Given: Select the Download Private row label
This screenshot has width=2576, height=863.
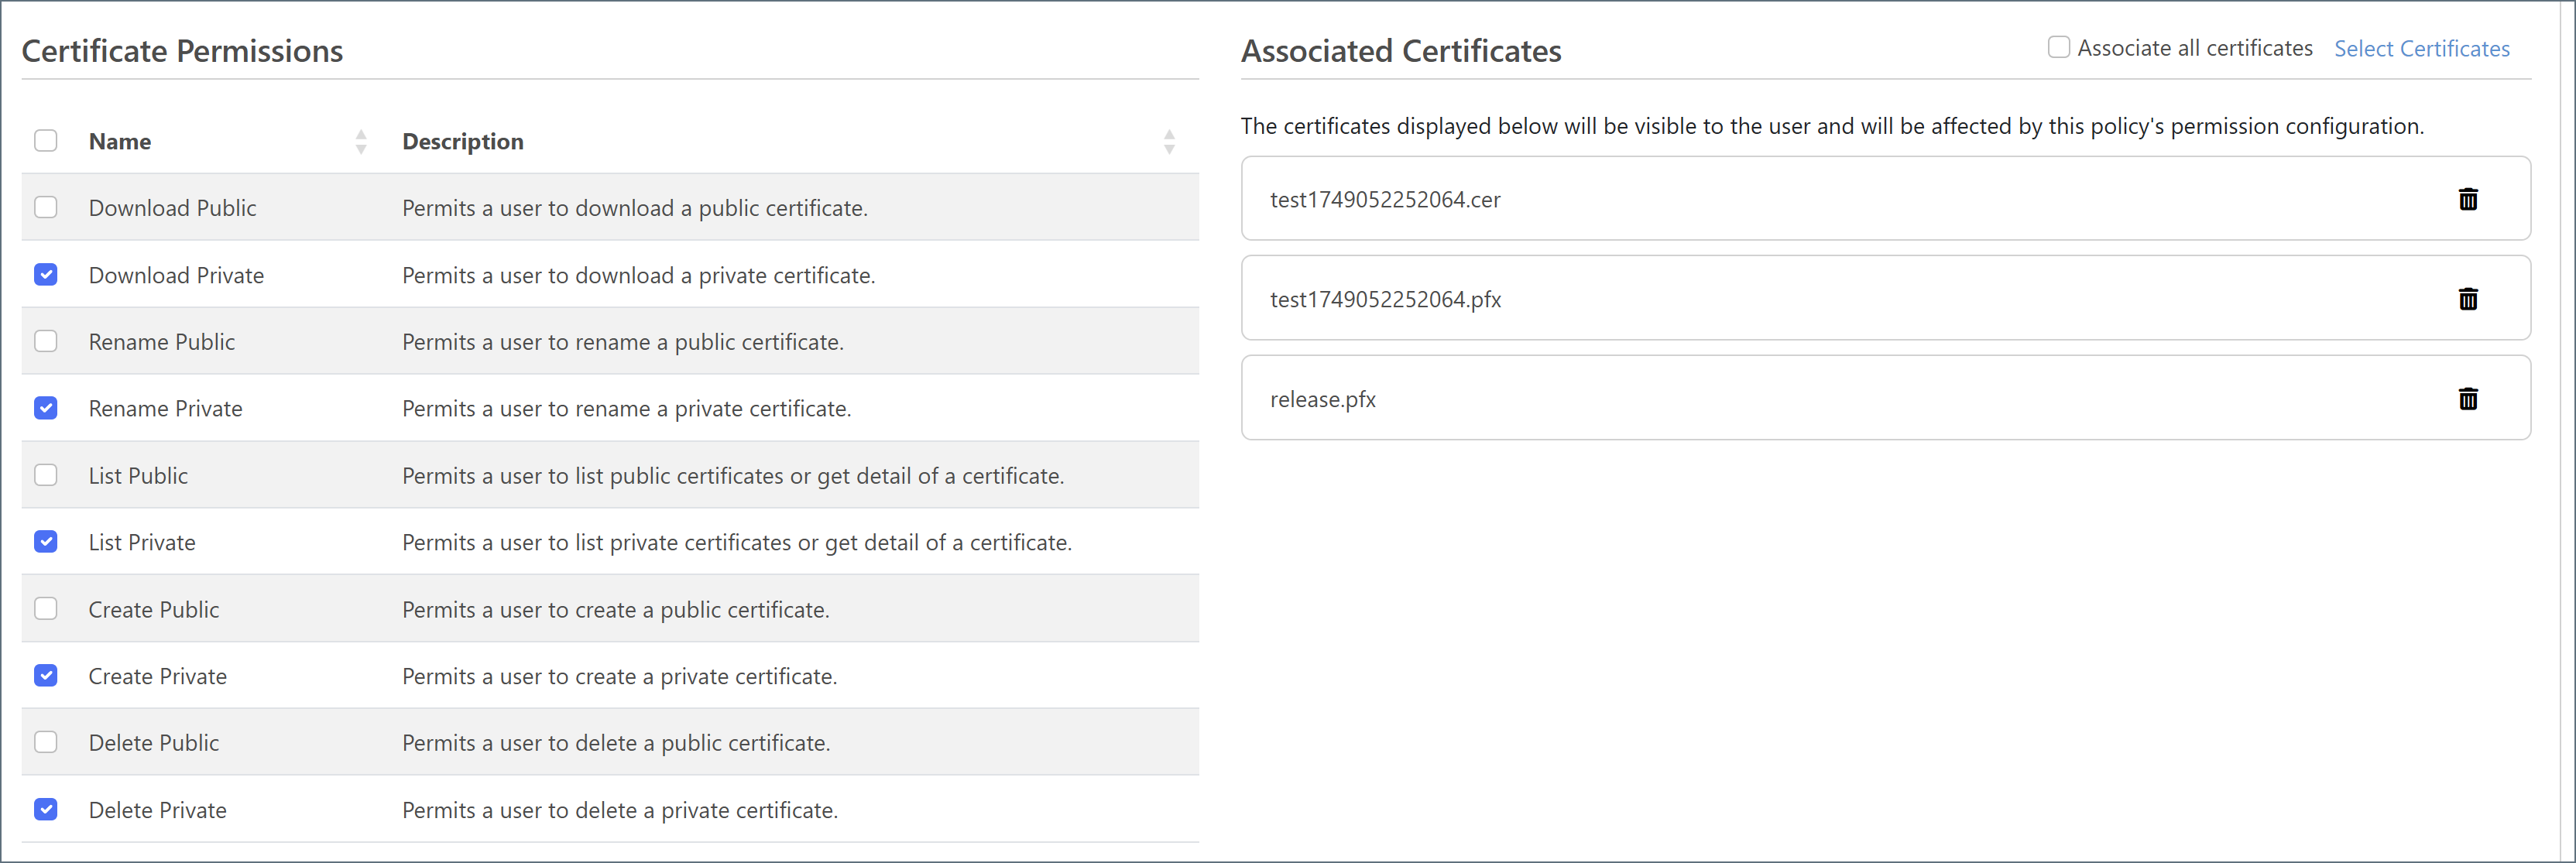Looking at the screenshot, I should (x=176, y=275).
